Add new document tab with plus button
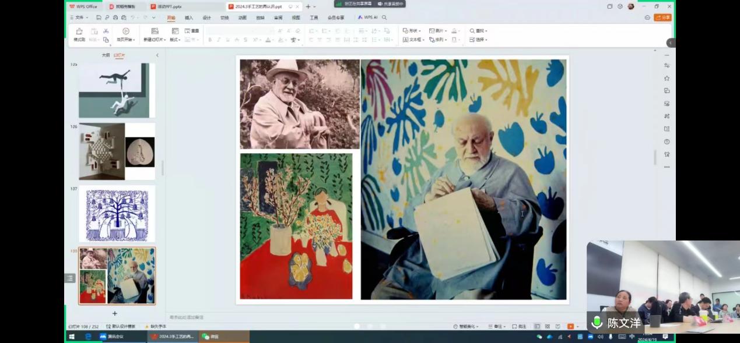 (308, 6)
